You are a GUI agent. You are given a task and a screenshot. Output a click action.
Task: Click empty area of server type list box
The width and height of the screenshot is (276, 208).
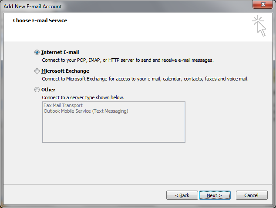pyautogui.click(x=113, y=128)
